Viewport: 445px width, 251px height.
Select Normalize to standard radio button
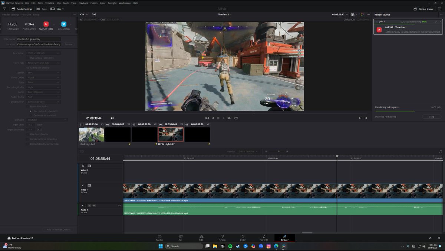(30, 111)
